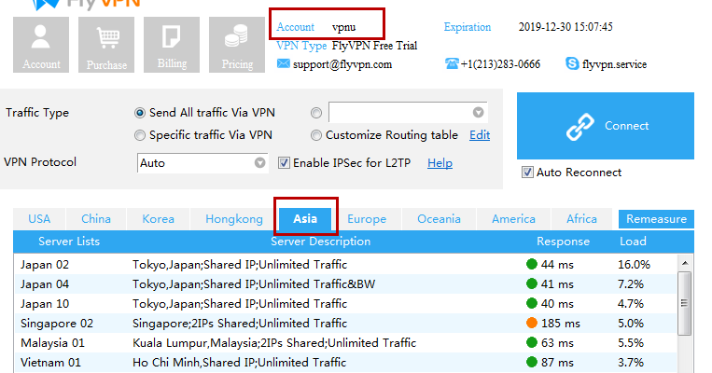Switch to the America tab
The width and height of the screenshot is (712, 373).
click(x=513, y=219)
